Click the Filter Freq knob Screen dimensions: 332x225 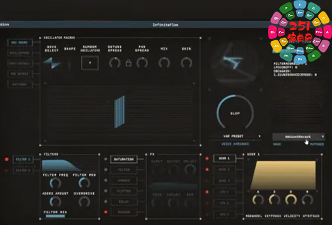click(x=55, y=183)
